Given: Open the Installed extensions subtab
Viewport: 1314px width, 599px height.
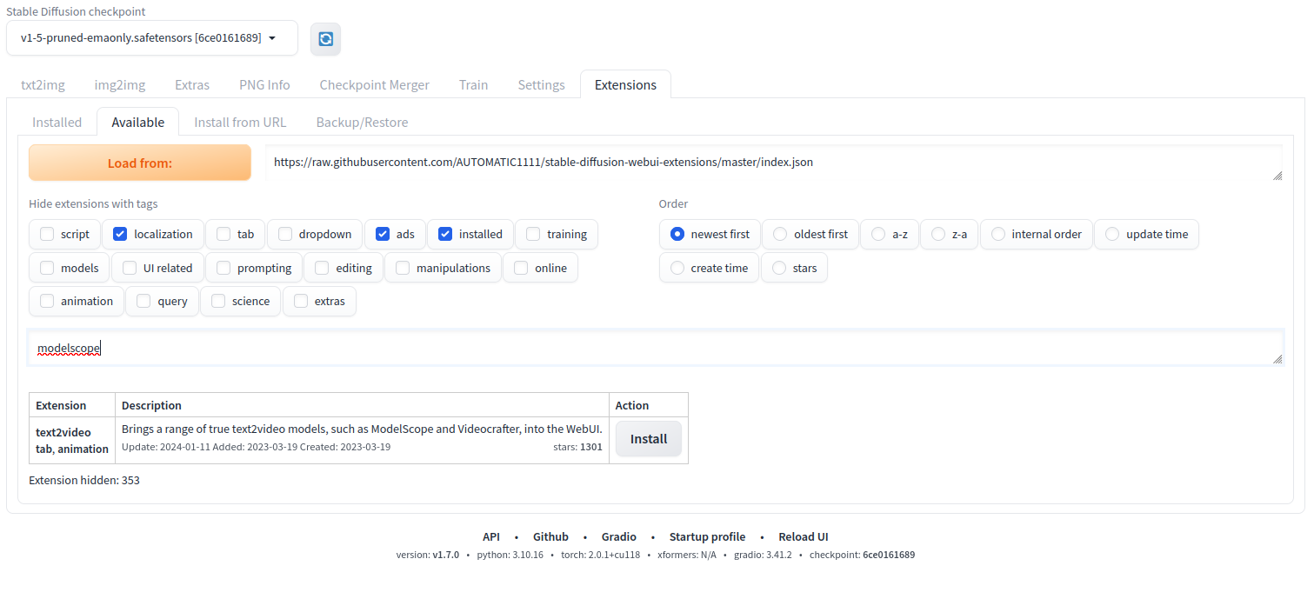Looking at the screenshot, I should point(57,122).
